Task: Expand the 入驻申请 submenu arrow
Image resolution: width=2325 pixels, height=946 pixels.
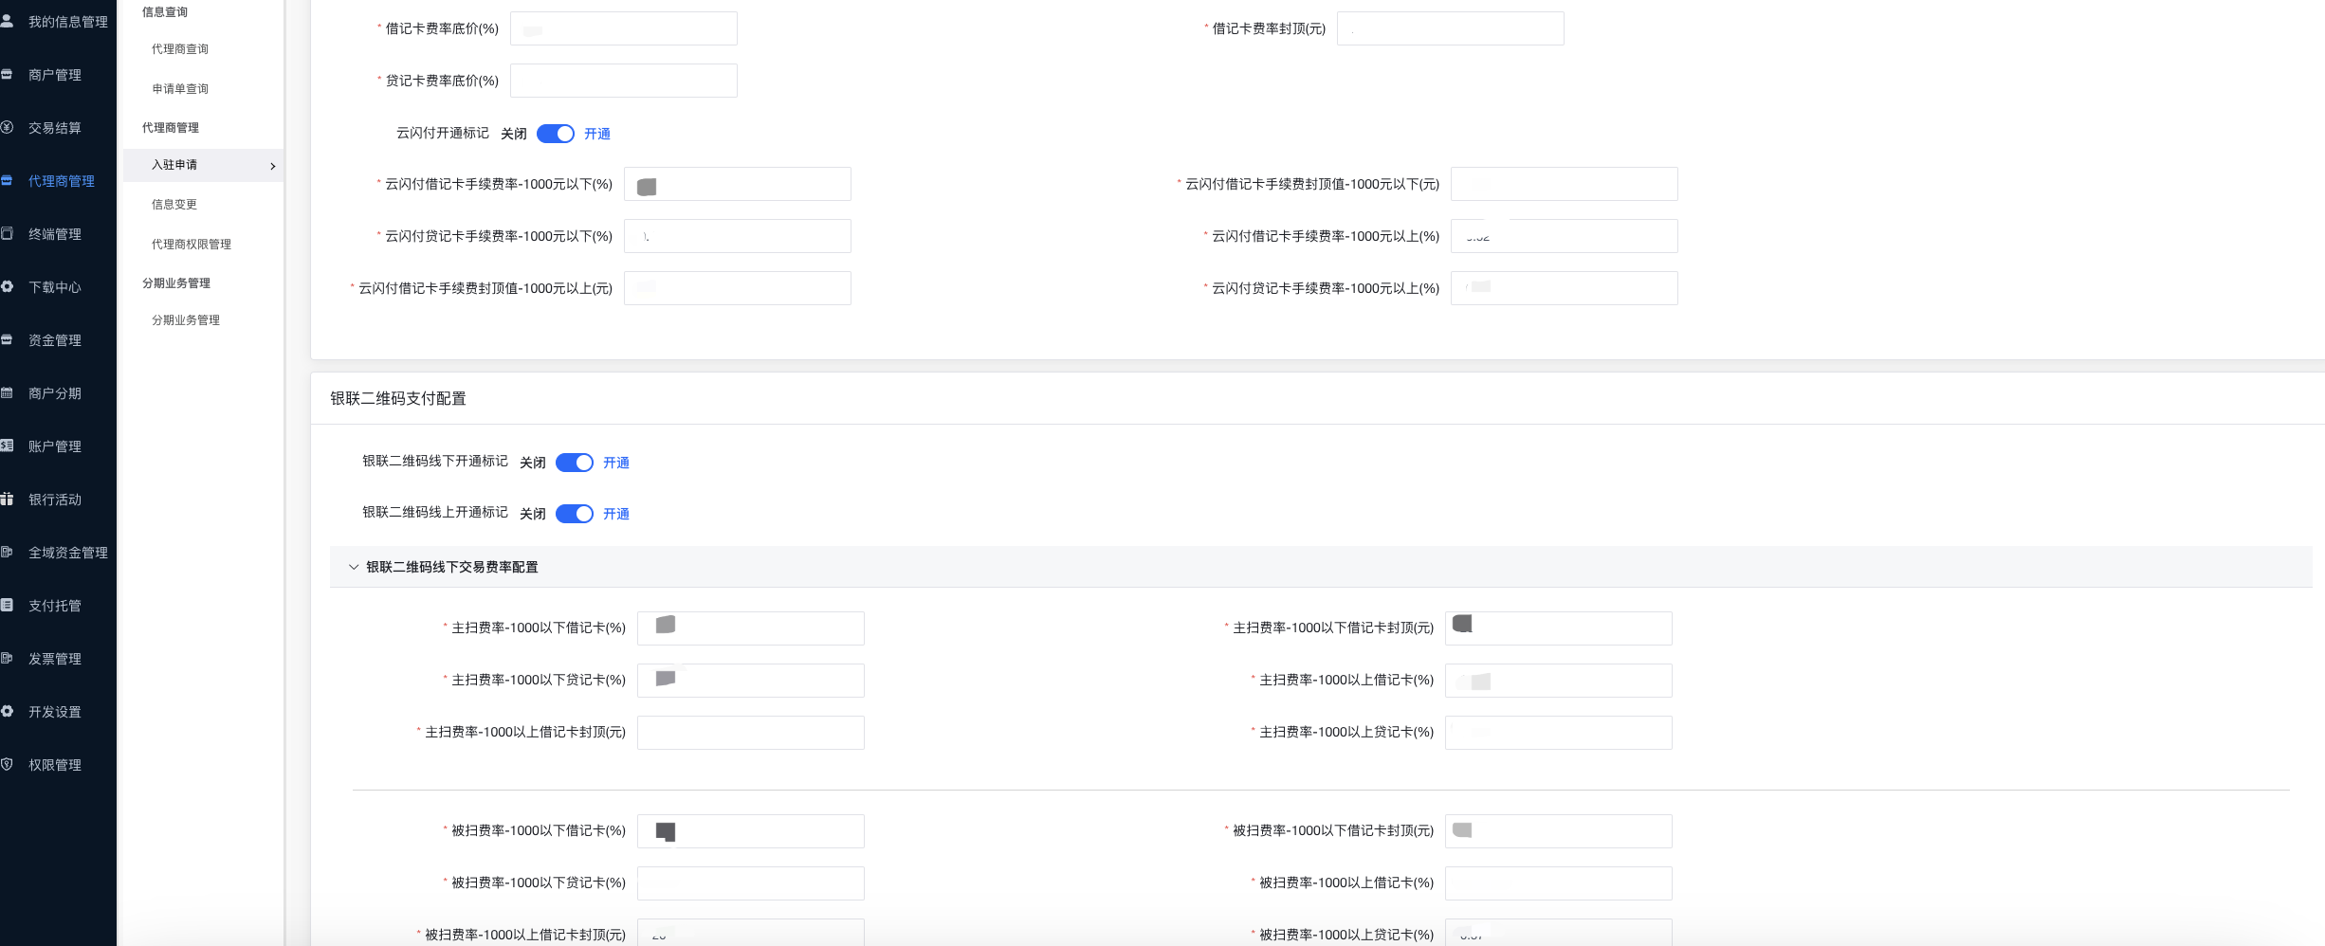Action: click(x=273, y=166)
